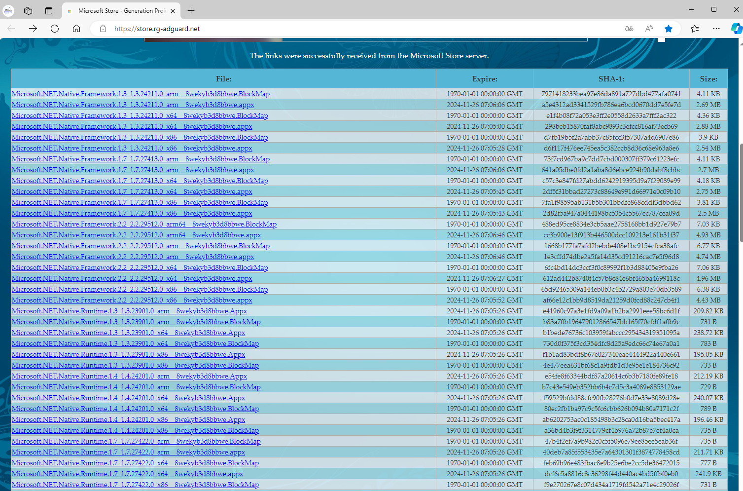Download Framework.2.2 arm64 appx link

coord(136,235)
